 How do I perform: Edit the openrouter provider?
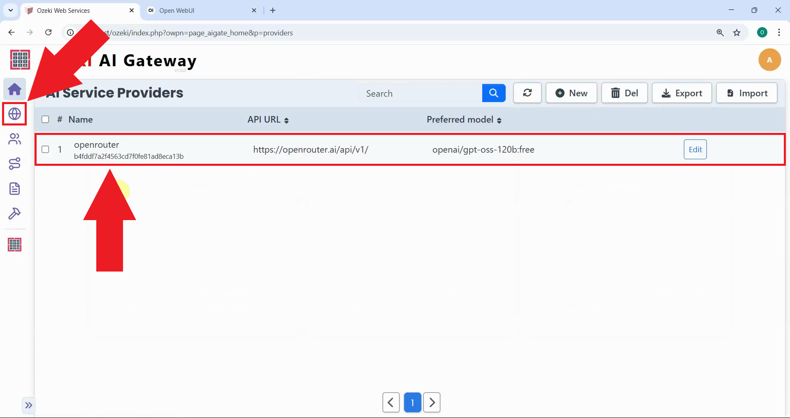[695, 149]
